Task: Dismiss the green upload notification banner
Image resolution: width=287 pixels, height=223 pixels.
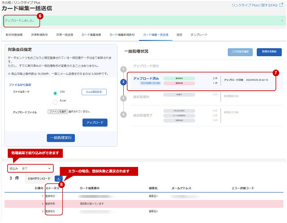Action: coord(282,21)
